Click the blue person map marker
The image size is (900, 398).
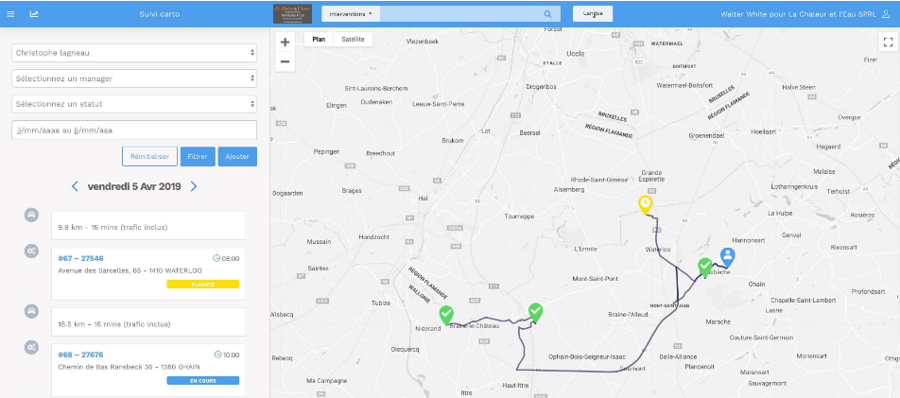pos(727,256)
